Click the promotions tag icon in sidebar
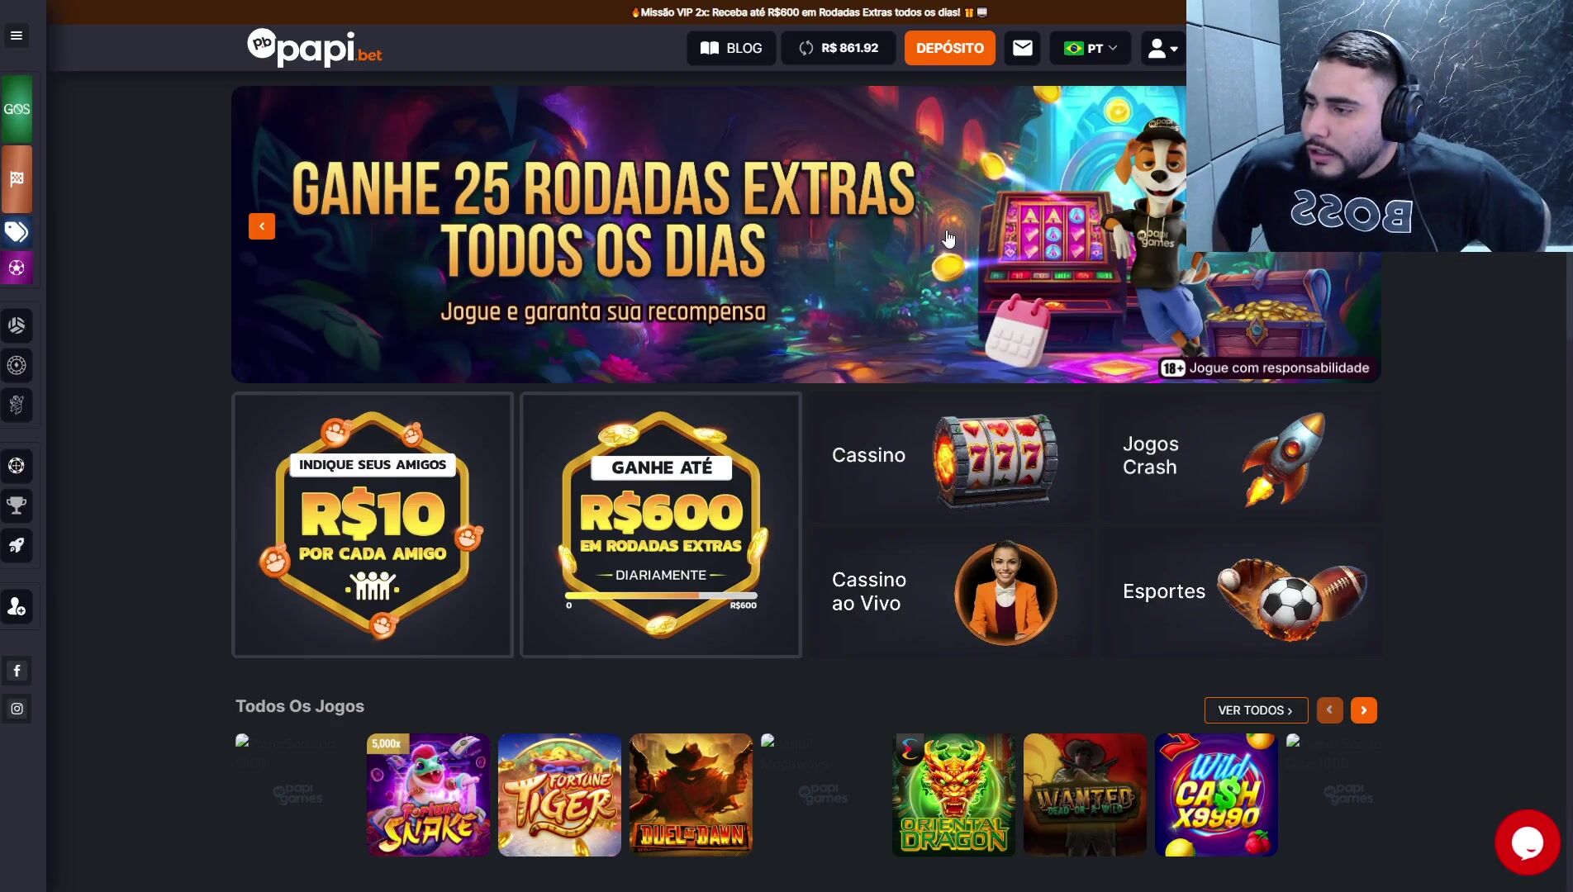Image resolution: width=1573 pixels, height=892 pixels. point(17,232)
